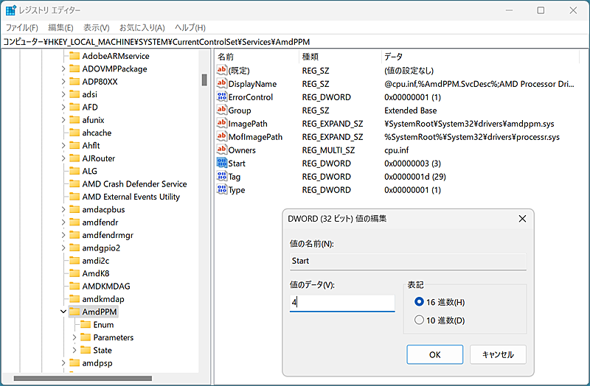The width and height of the screenshot is (590, 386).
Task: Click the ADOVMPPackage folder icon
Action: (x=74, y=69)
